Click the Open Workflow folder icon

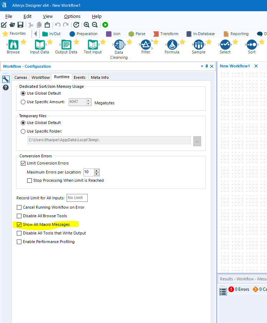tap(12, 25)
